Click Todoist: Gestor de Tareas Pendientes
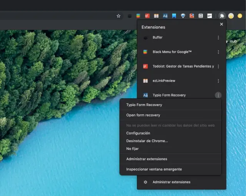Image resolution: width=246 pixels, height=196 pixels. [x=183, y=66]
